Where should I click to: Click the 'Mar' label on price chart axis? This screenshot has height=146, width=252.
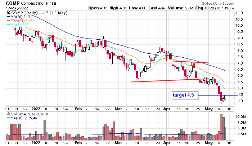(118, 109)
